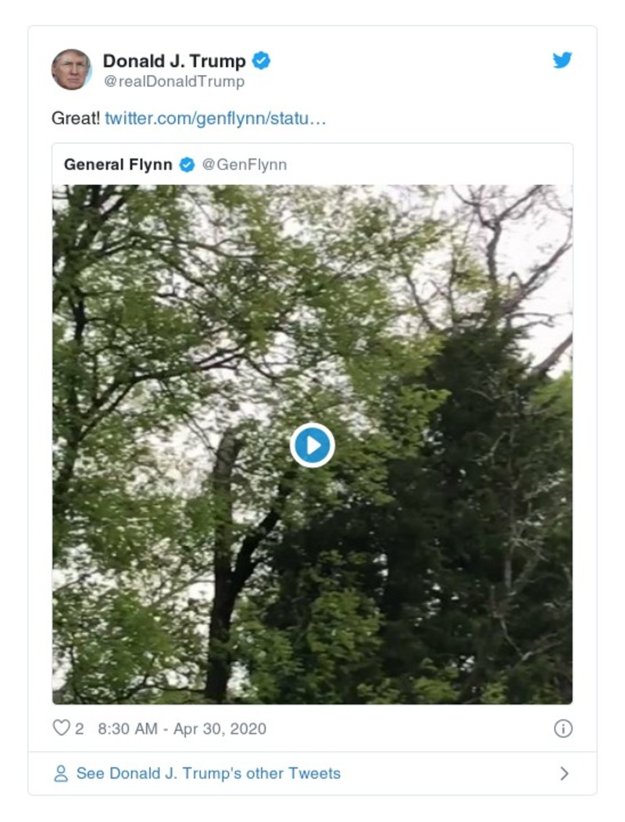Click Donald J. Trump's profile avatar
625x822 pixels.
pyautogui.click(x=71, y=70)
